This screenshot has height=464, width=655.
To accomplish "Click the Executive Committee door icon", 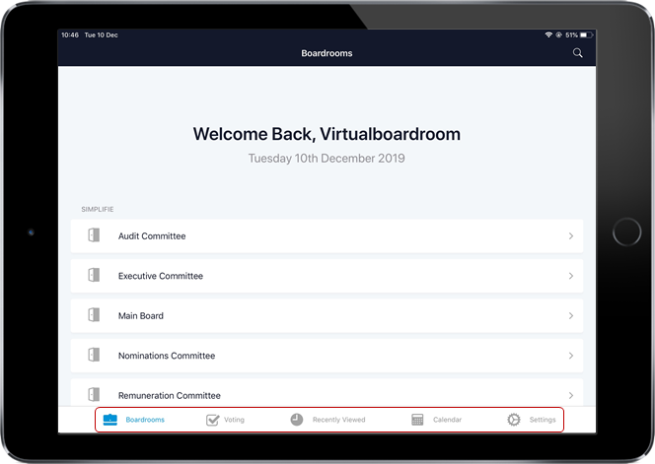I will (94, 276).
